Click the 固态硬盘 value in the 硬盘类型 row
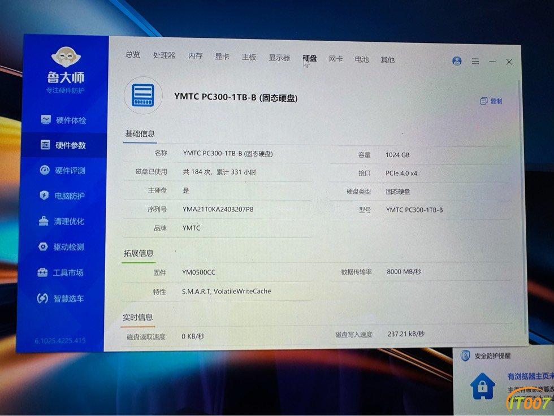 tap(398, 192)
